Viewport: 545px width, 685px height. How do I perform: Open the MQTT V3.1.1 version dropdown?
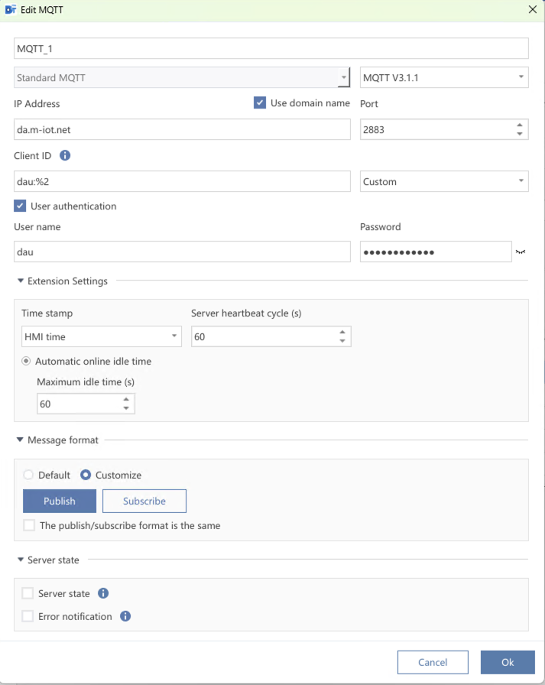[444, 77]
